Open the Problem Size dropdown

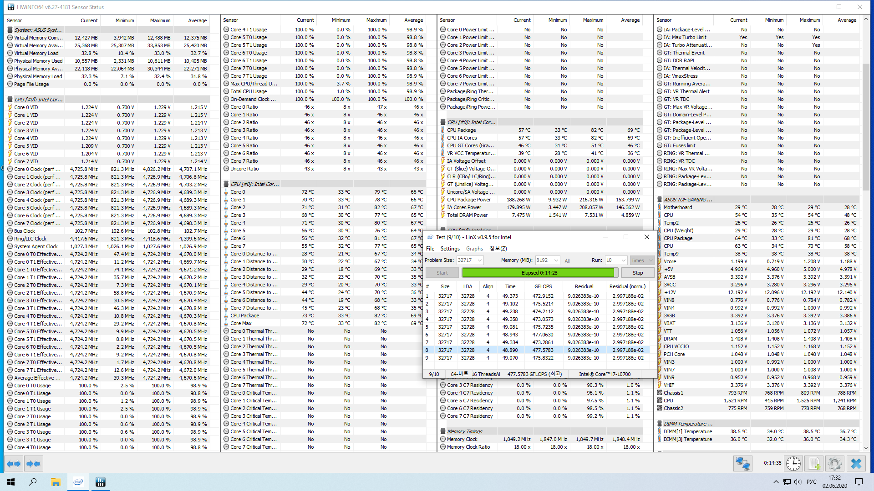point(480,261)
